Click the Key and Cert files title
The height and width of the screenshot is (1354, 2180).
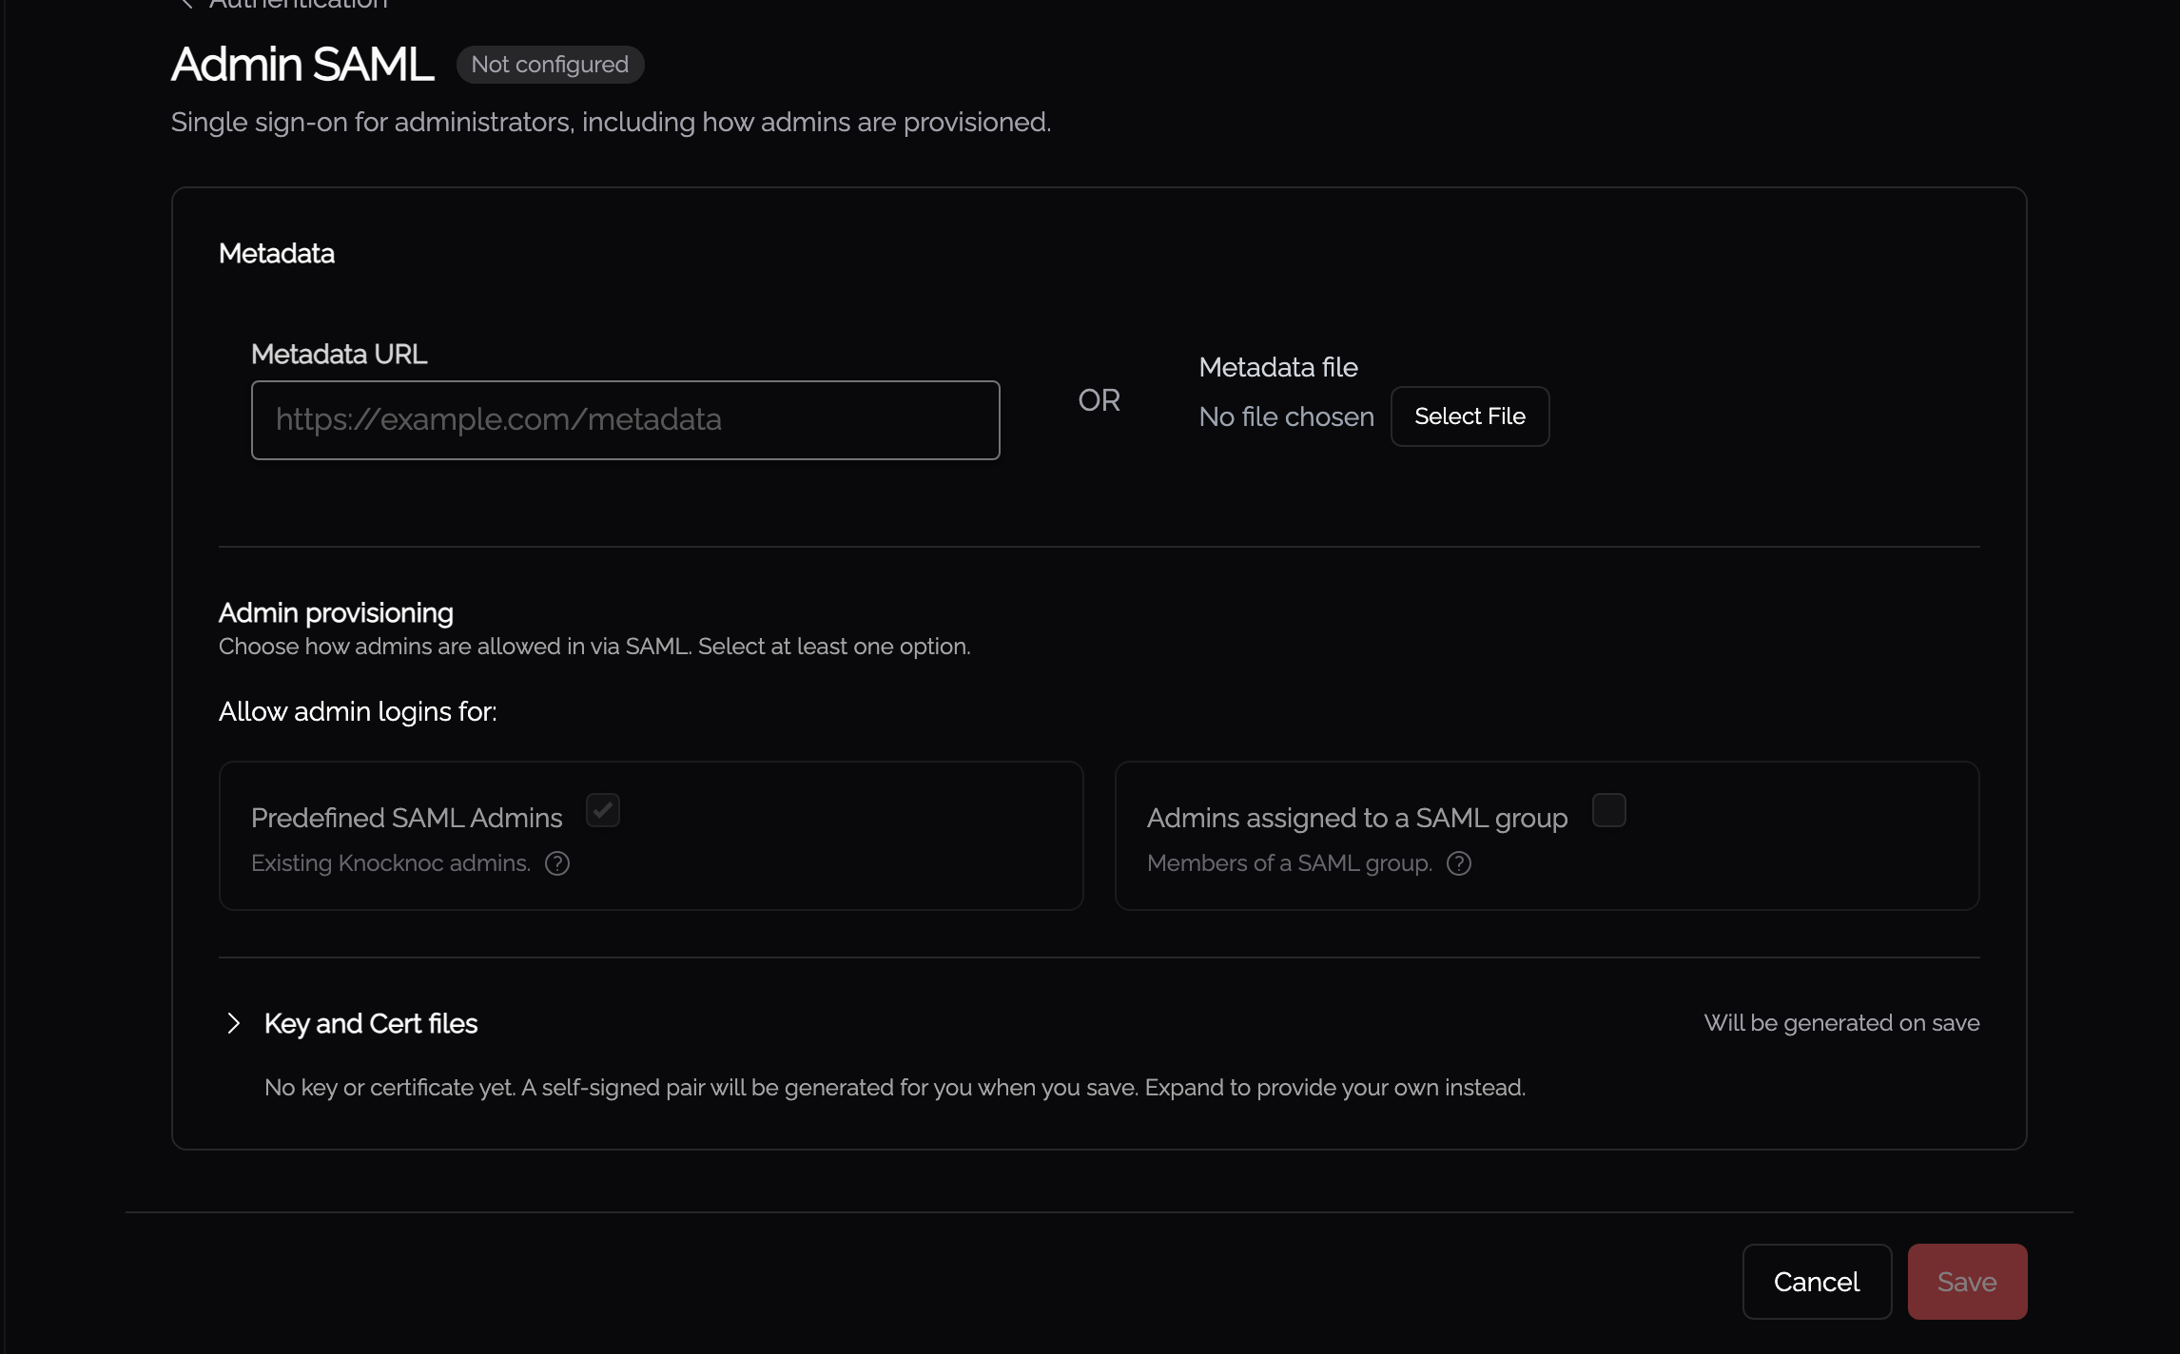click(x=371, y=1023)
